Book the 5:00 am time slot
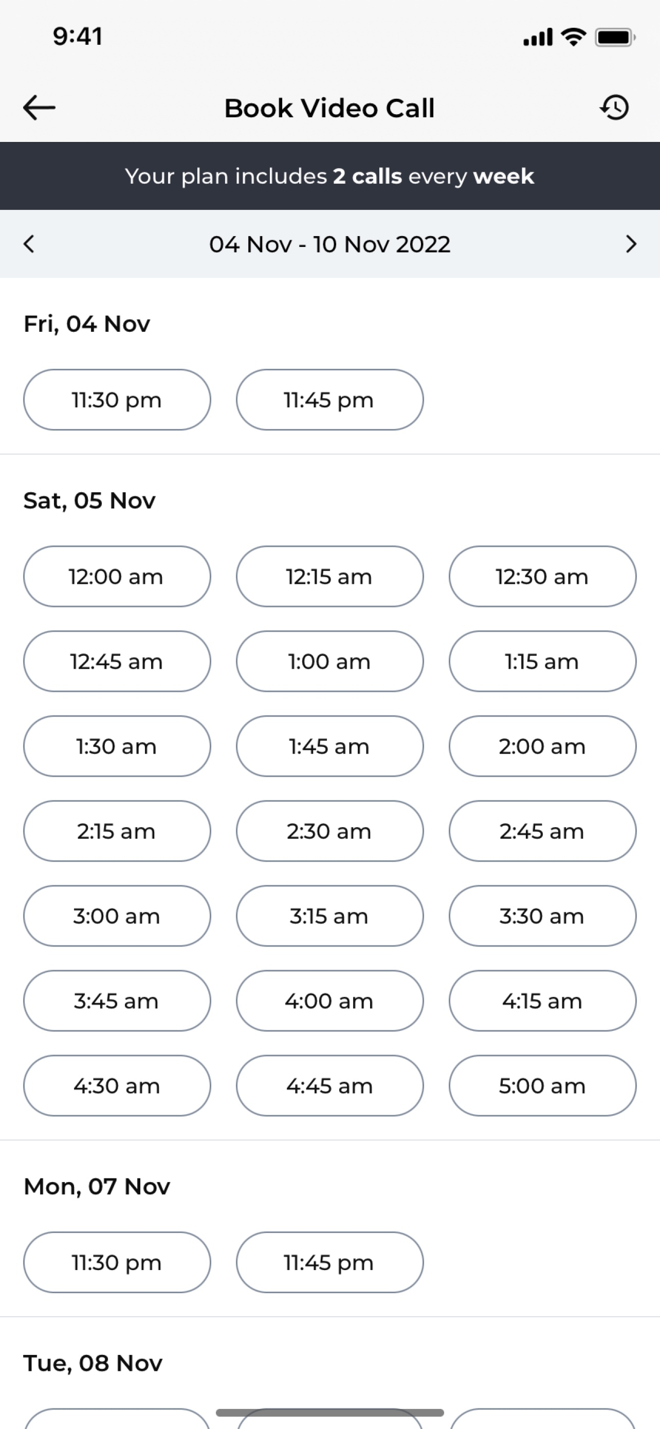The width and height of the screenshot is (660, 1429). [x=542, y=1086]
